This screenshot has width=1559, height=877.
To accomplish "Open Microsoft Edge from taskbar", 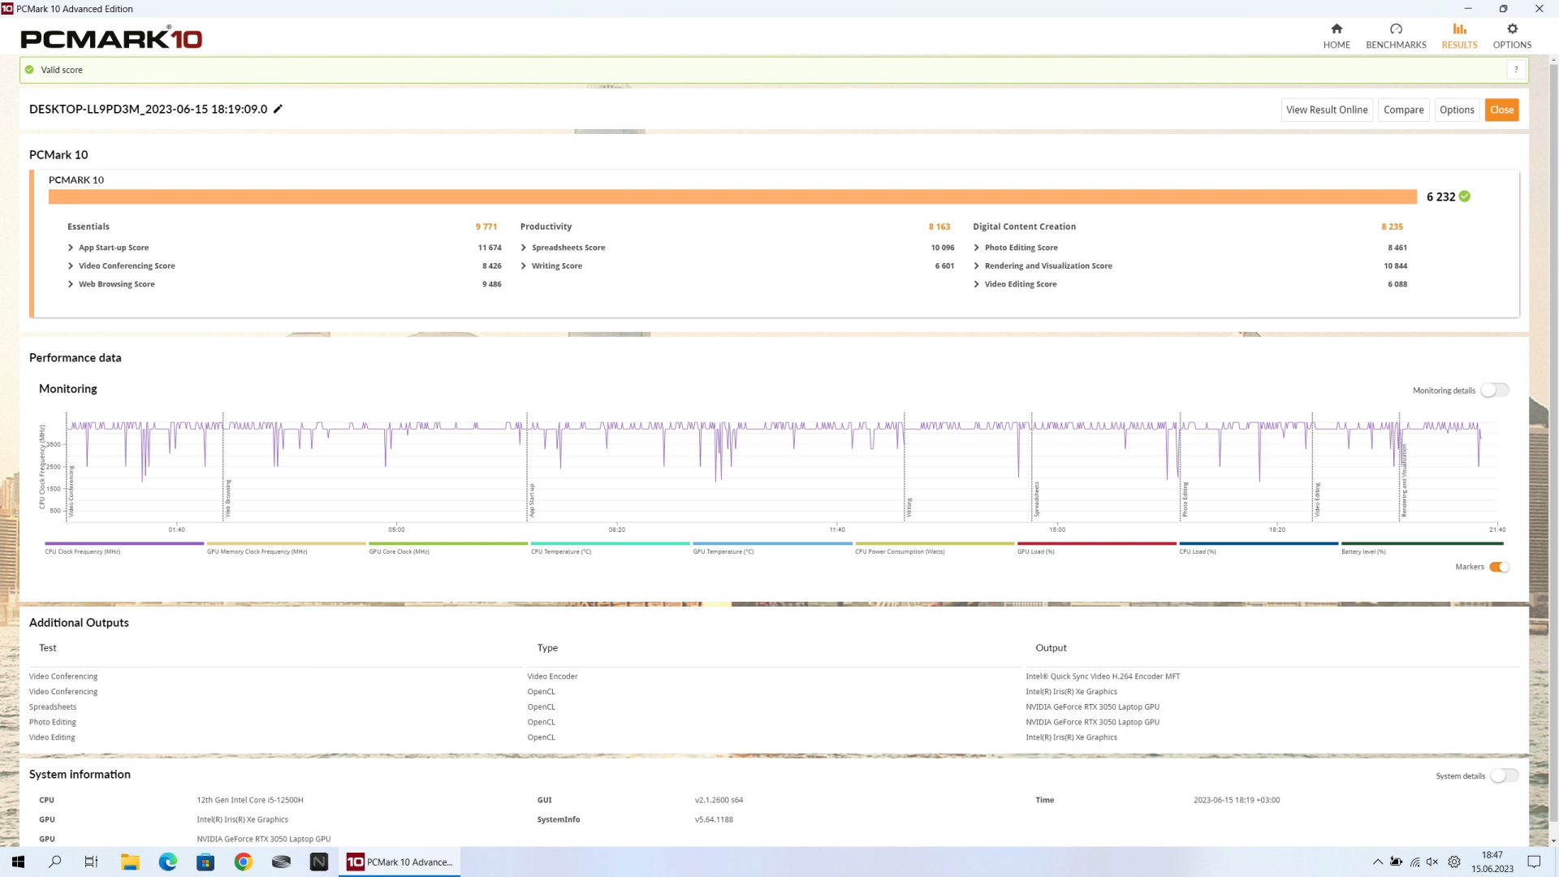I will point(168,862).
